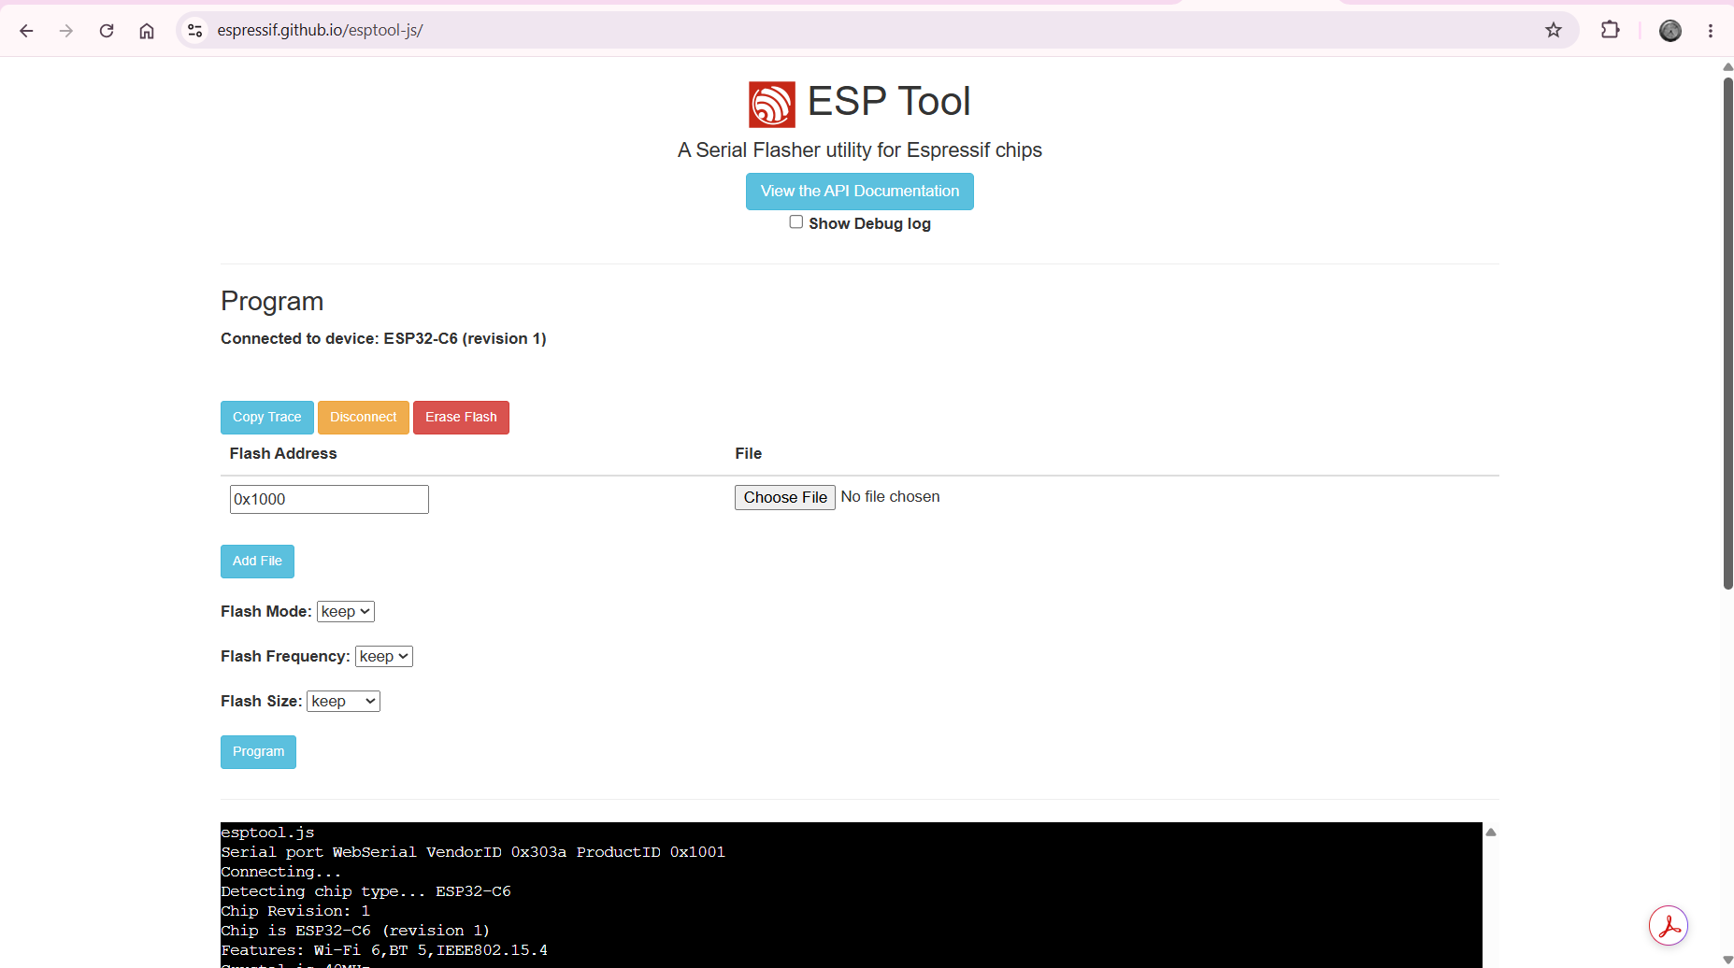Viewport: 1734px width, 968px height.
Task: Open the Adobe Acrobat floating icon
Action: (1669, 926)
